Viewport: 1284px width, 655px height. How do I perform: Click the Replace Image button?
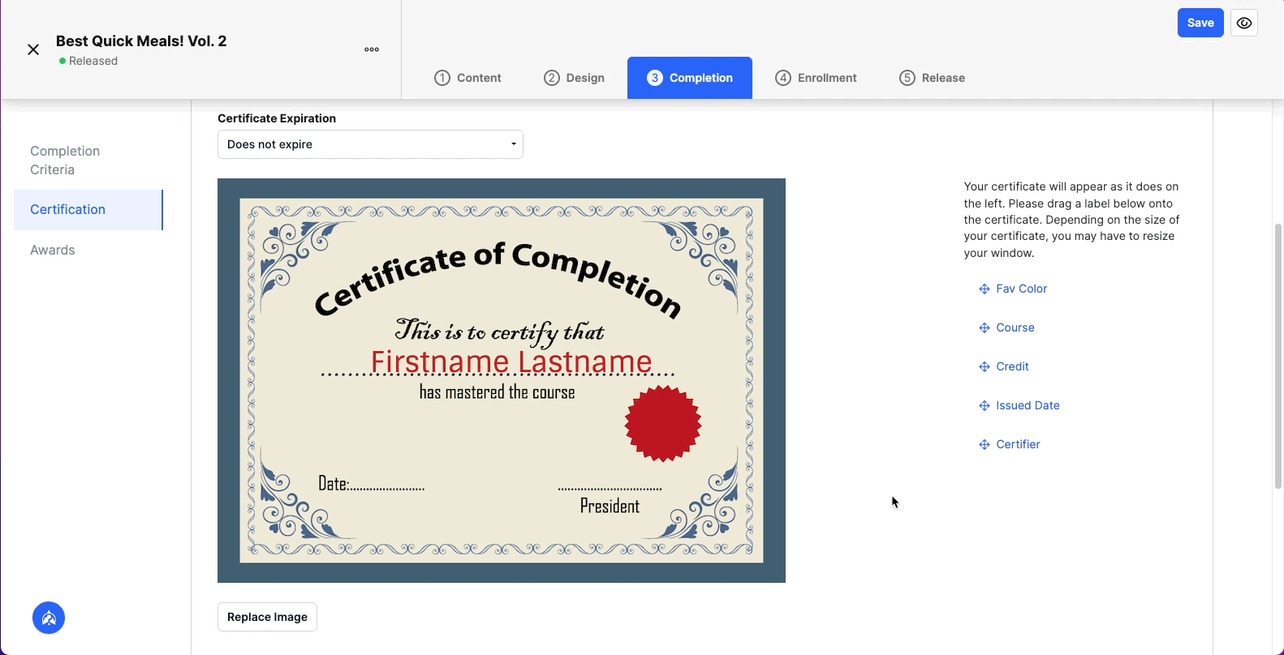tap(267, 617)
